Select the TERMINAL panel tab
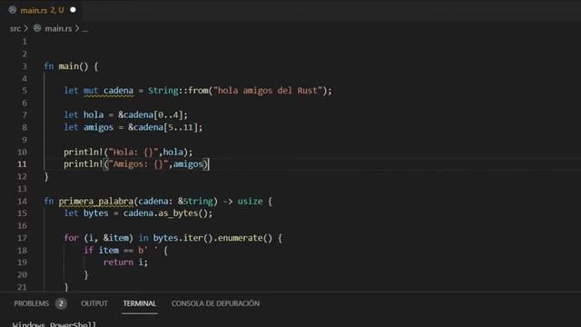581x327 pixels. coord(139,303)
